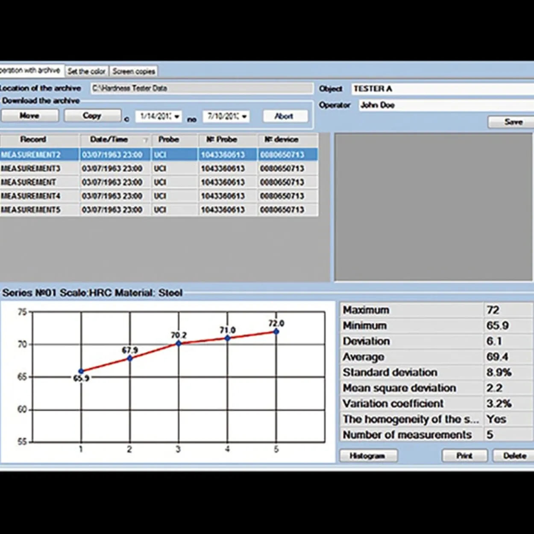Screen dimensions: 534x534
Task: Open the Screen copies tab
Action: [133, 71]
